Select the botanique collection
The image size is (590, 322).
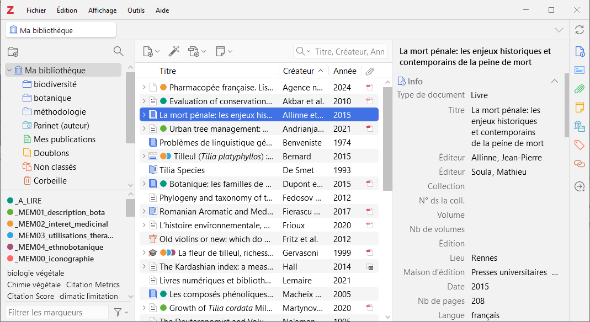point(52,98)
